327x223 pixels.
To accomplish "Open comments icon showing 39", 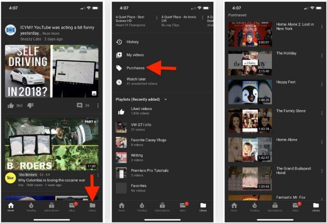I will [x=79, y=106].
